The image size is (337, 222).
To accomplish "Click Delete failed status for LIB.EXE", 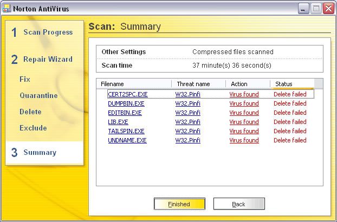I will 290,122.
